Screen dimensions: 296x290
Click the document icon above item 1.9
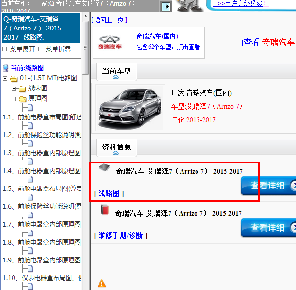pyautogui.click(x=30, y=251)
